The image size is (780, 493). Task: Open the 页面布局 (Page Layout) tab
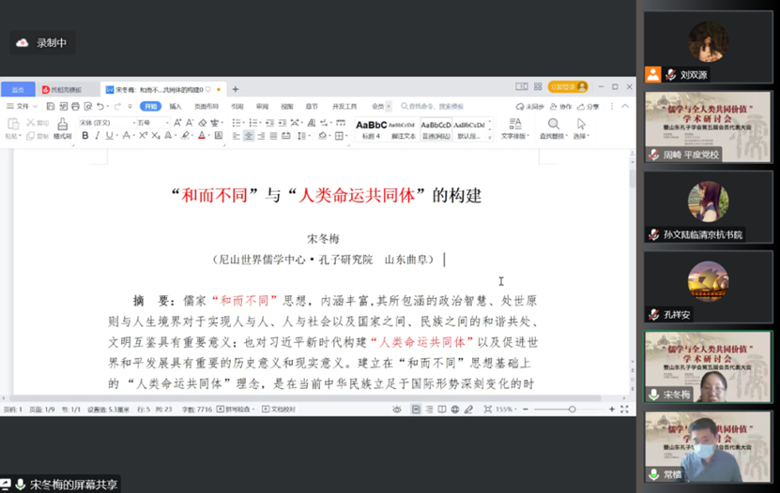[x=206, y=107]
